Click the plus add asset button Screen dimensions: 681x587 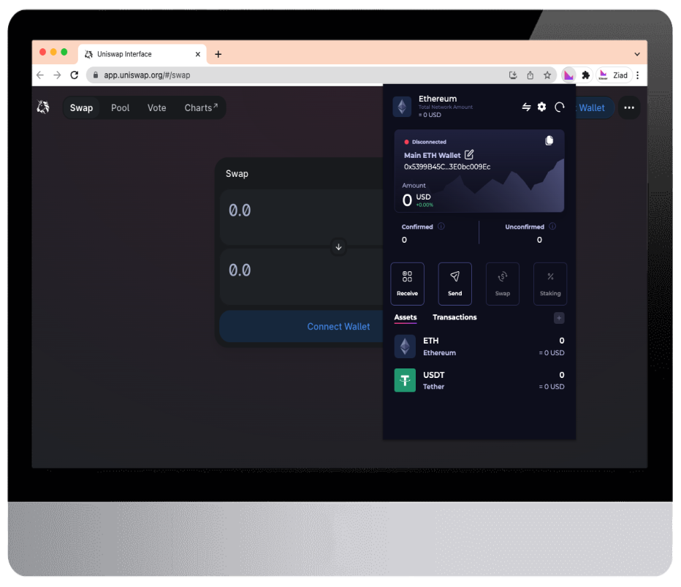[559, 318]
